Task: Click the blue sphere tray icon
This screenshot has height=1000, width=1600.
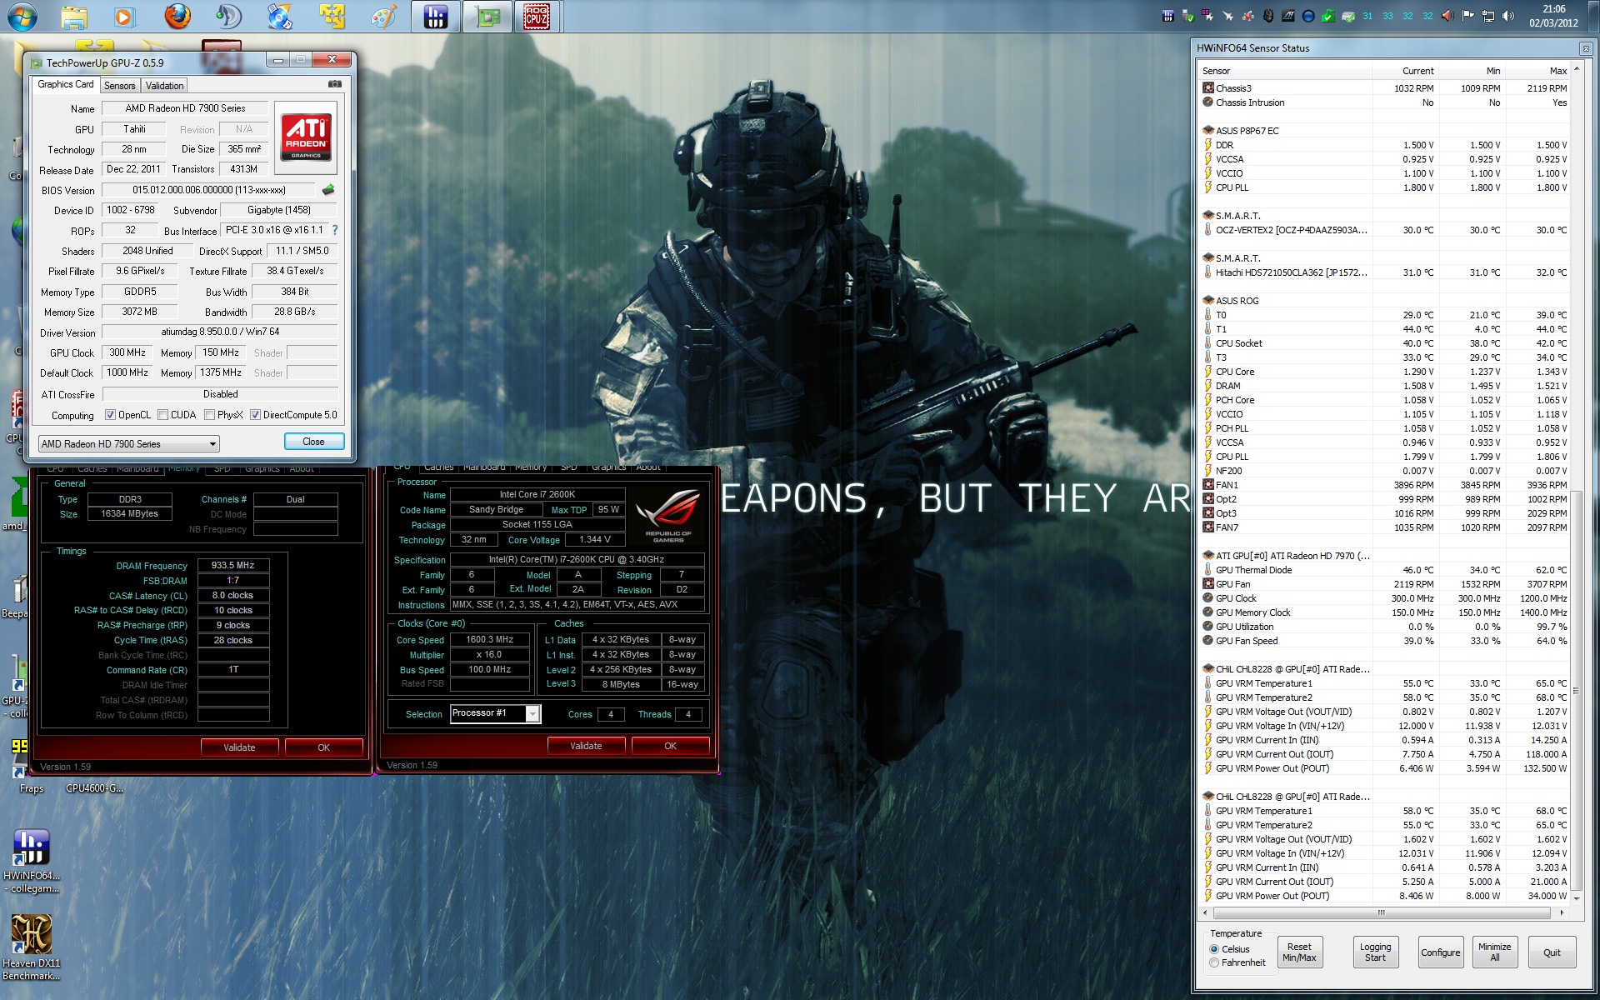Action: [1308, 16]
